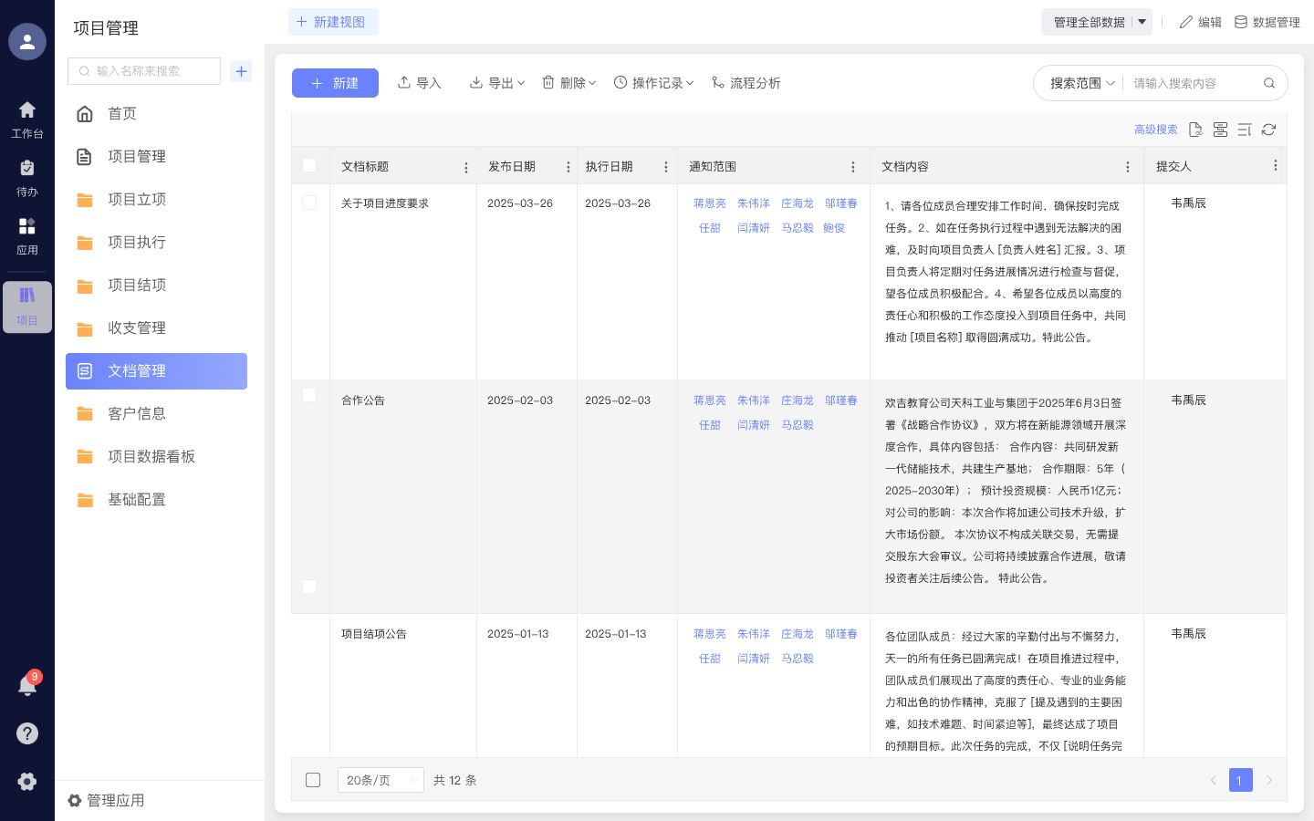Select the 导入 import icon
This screenshot has width=1314, height=821.
pyautogui.click(x=404, y=82)
